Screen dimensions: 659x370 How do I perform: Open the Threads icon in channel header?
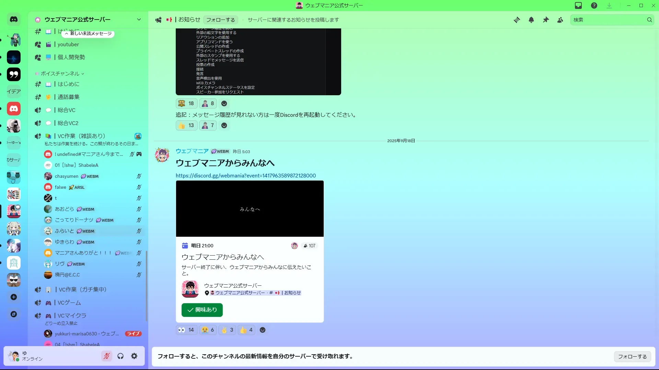click(x=517, y=20)
